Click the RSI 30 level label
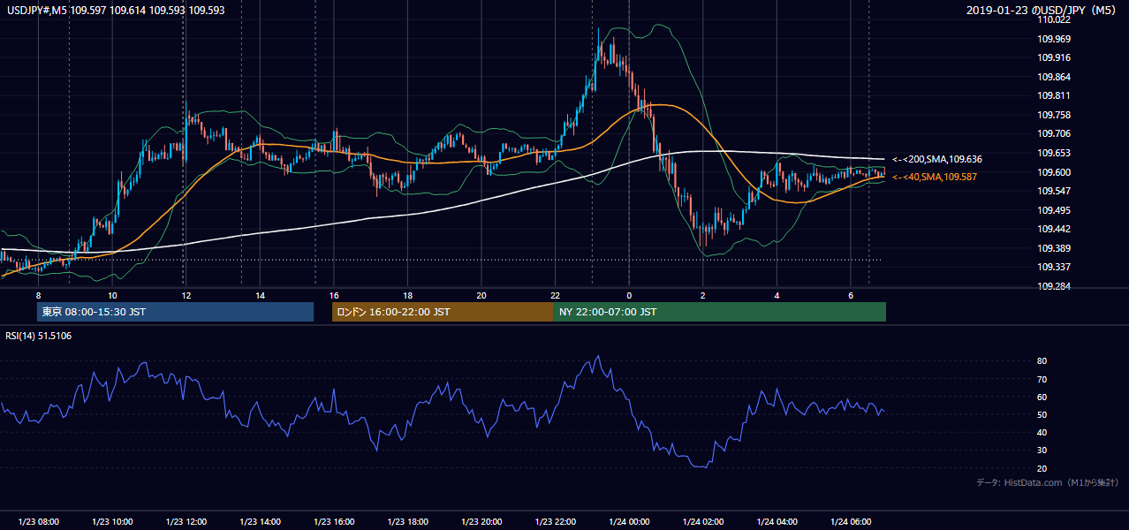The height and width of the screenshot is (530, 1129). pyautogui.click(x=1042, y=450)
